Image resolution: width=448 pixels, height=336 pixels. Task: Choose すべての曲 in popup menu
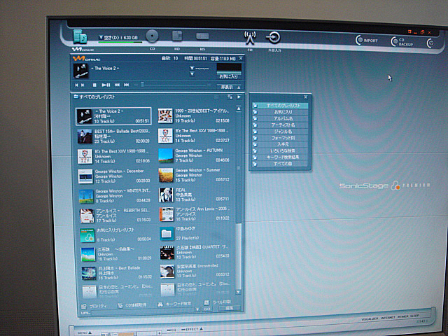280,164
